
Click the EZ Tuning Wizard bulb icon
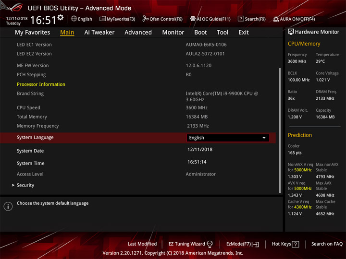pos(210,244)
